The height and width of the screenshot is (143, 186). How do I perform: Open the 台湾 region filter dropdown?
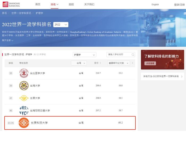coord(79,63)
